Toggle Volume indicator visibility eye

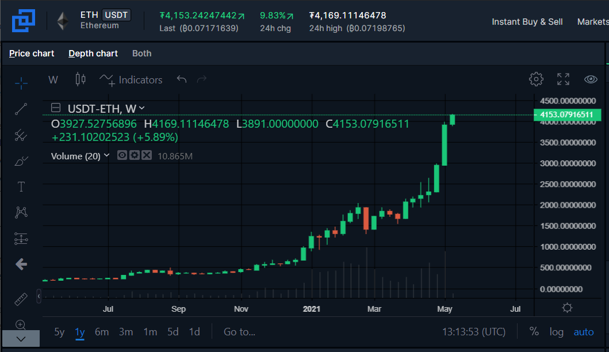(122, 155)
